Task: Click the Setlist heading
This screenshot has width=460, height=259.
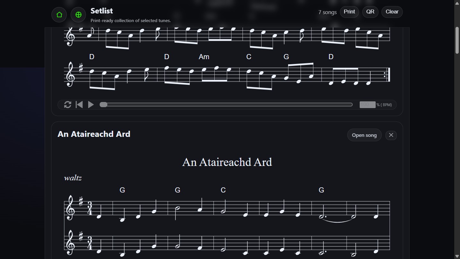Action: tap(102, 11)
